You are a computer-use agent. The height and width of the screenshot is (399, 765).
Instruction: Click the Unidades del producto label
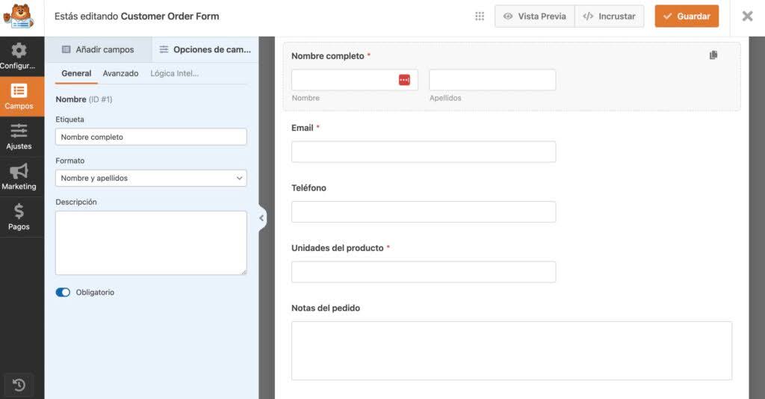click(337, 248)
